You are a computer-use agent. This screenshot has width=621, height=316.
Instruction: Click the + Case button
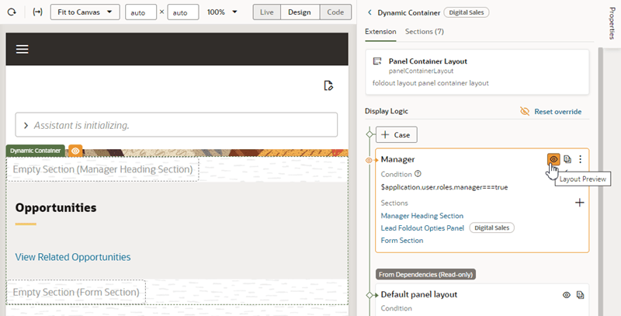396,135
